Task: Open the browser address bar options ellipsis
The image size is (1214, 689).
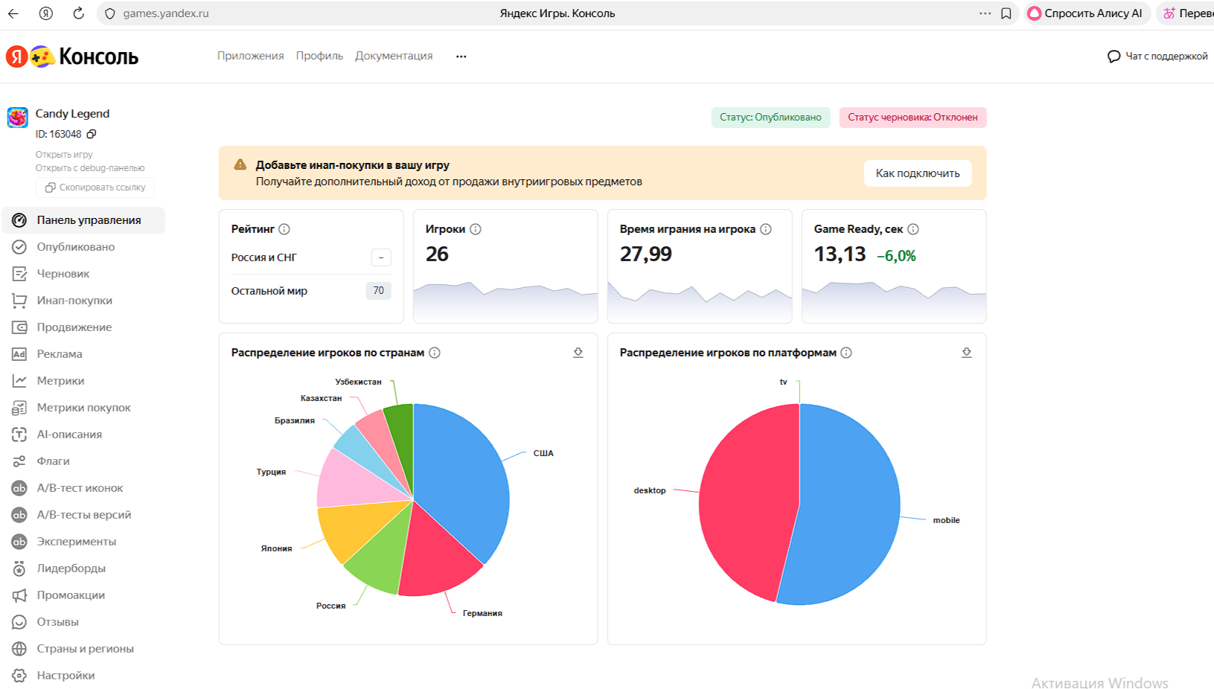Action: (985, 13)
